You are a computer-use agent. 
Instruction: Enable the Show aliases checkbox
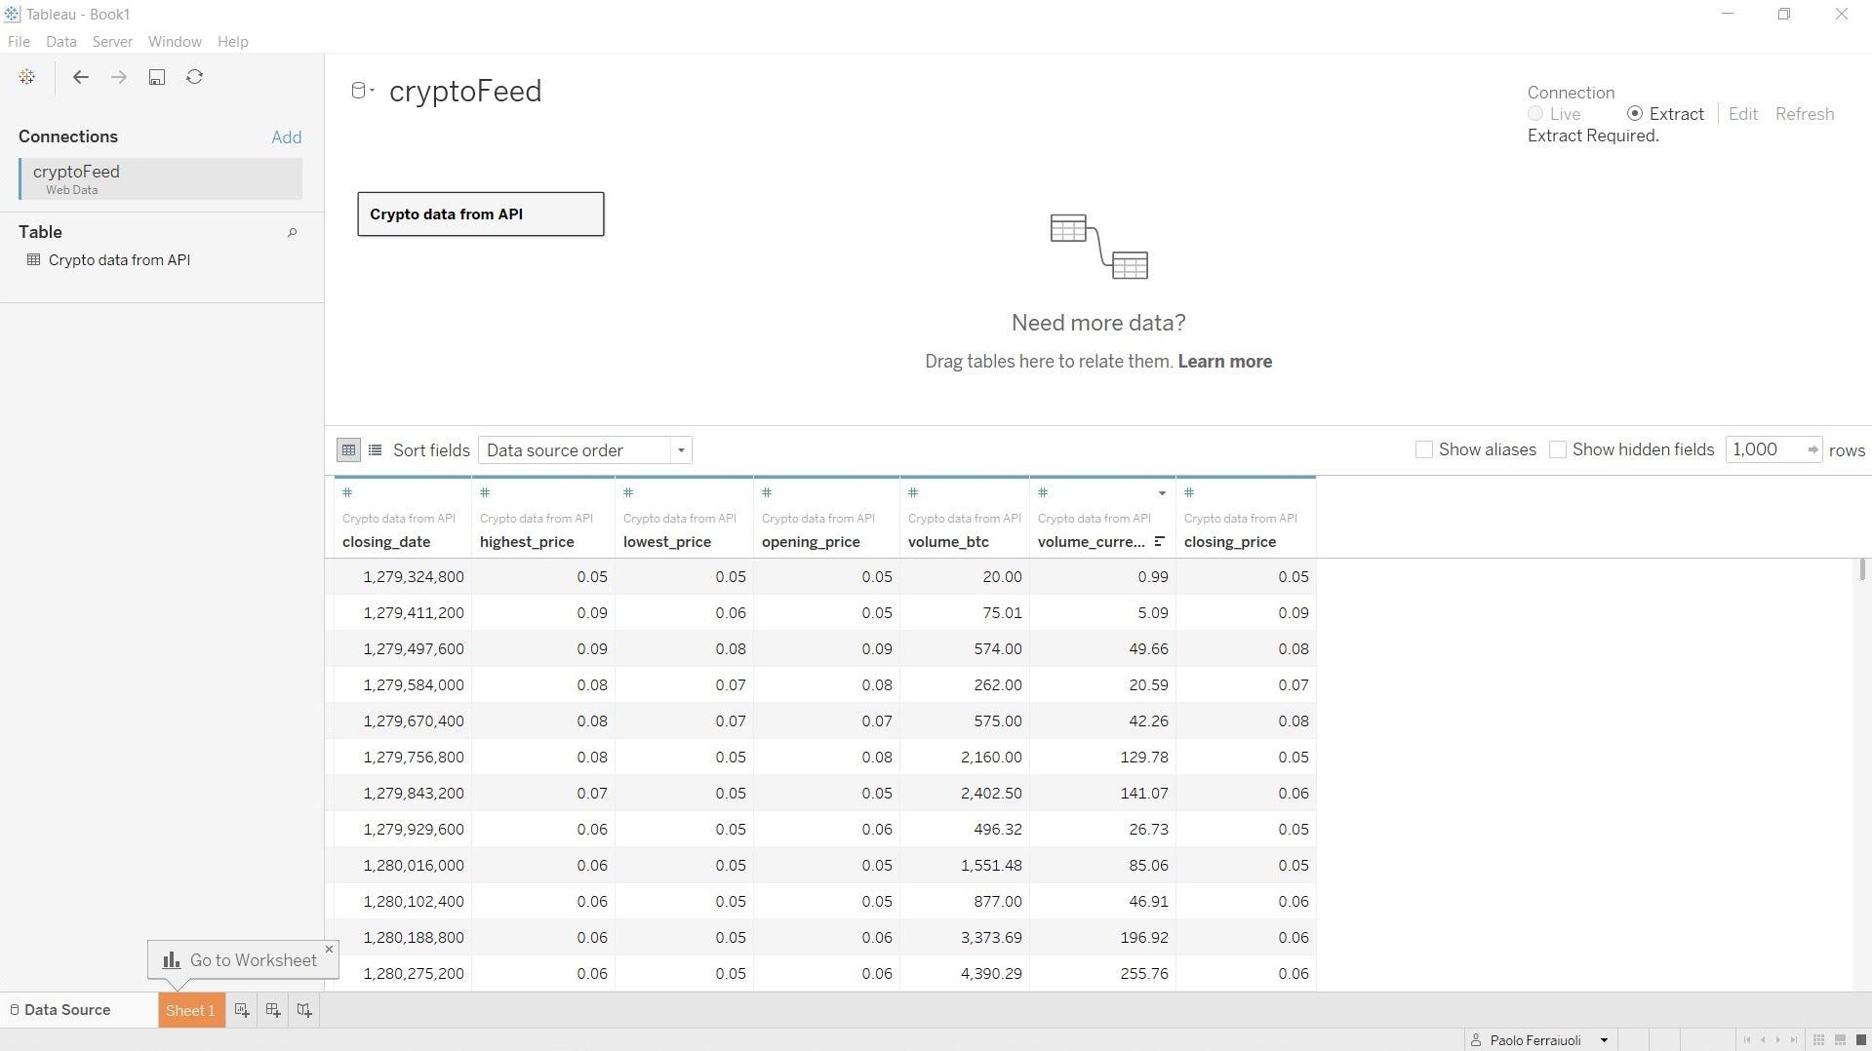1424,449
